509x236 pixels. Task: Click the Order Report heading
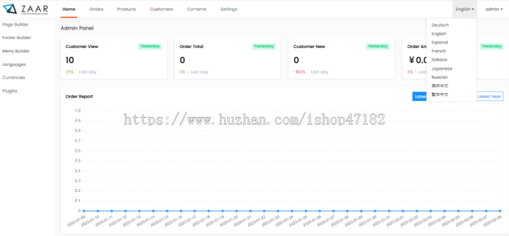coord(79,97)
